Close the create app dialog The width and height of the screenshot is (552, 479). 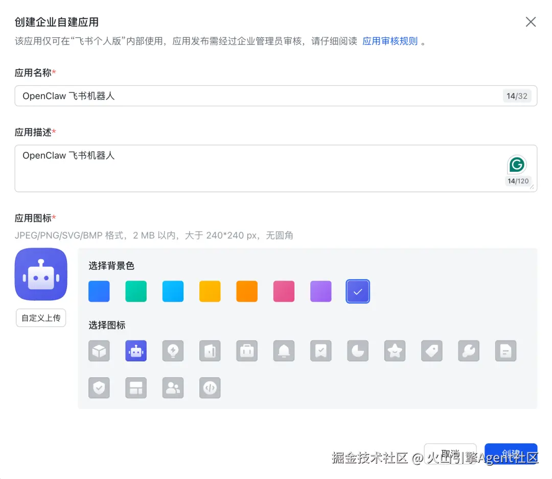point(531,22)
